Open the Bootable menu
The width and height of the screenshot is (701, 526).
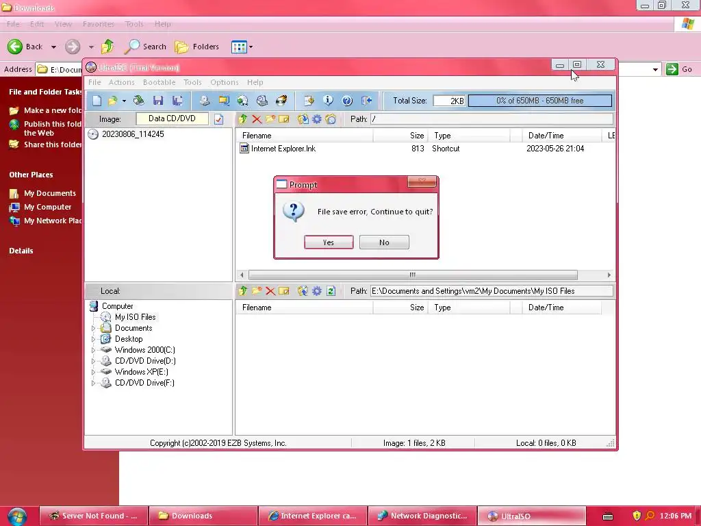tap(159, 82)
